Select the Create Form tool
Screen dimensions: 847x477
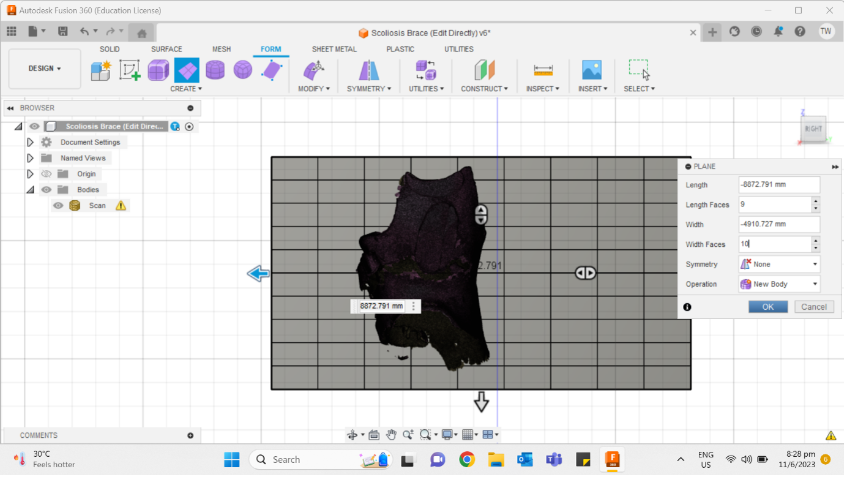[x=101, y=70]
